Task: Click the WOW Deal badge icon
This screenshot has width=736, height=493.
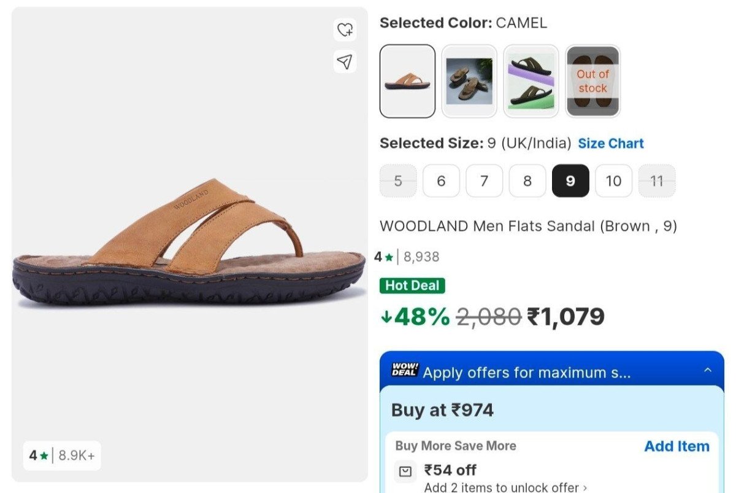Action: pos(405,370)
